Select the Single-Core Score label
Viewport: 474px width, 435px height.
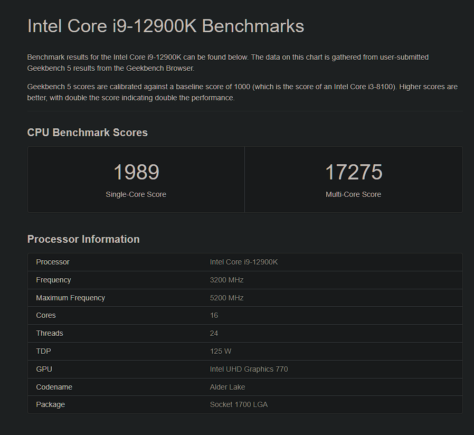pyautogui.click(x=136, y=194)
